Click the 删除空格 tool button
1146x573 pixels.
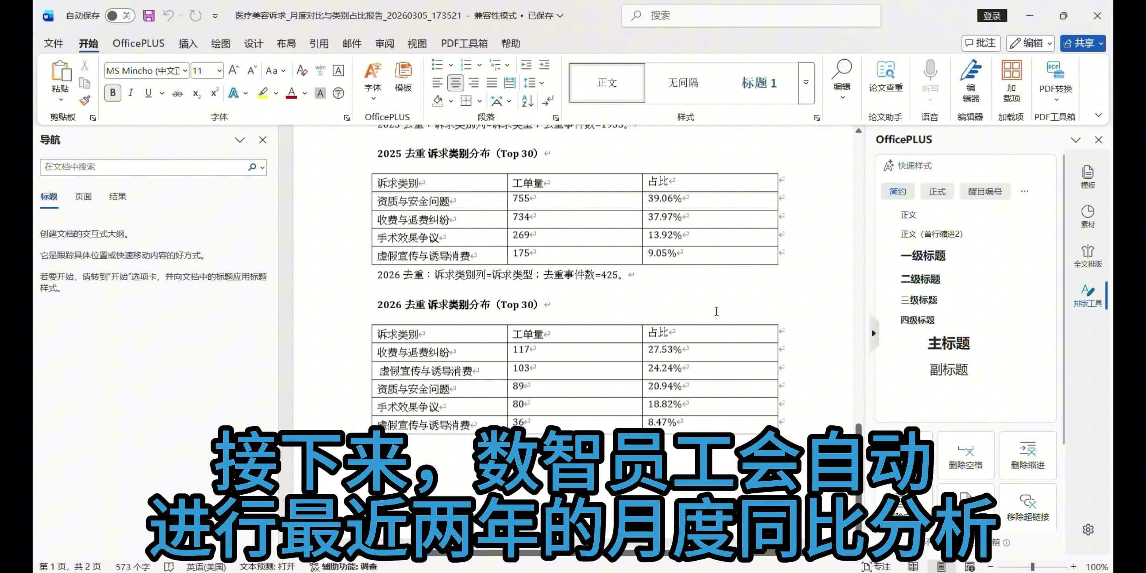coord(965,456)
